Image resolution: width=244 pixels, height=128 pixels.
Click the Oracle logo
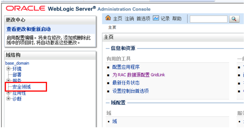click(26, 8)
